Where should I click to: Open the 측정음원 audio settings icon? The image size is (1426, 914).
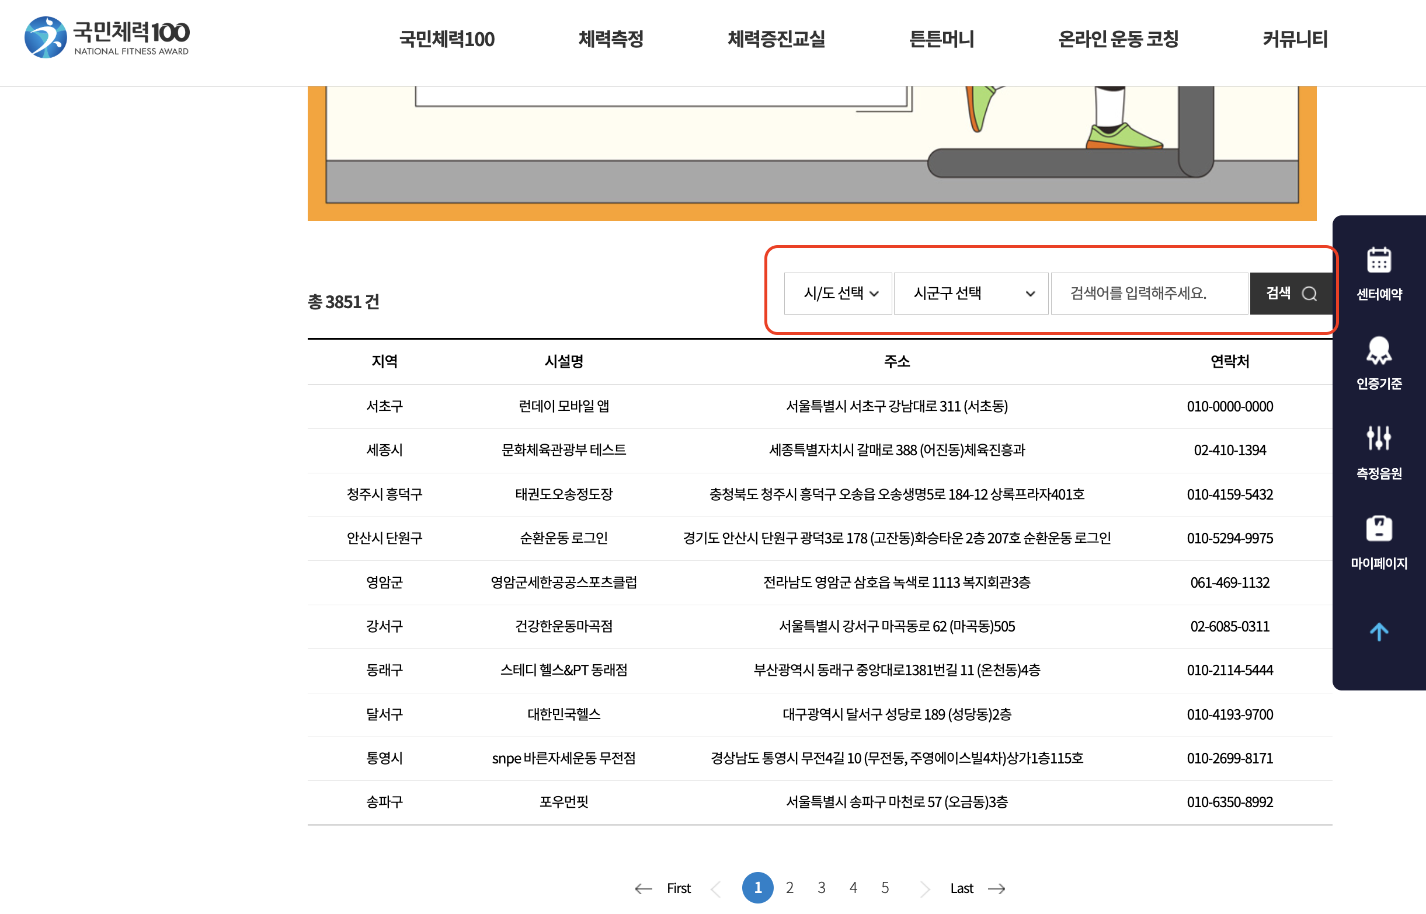point(1378,441)
